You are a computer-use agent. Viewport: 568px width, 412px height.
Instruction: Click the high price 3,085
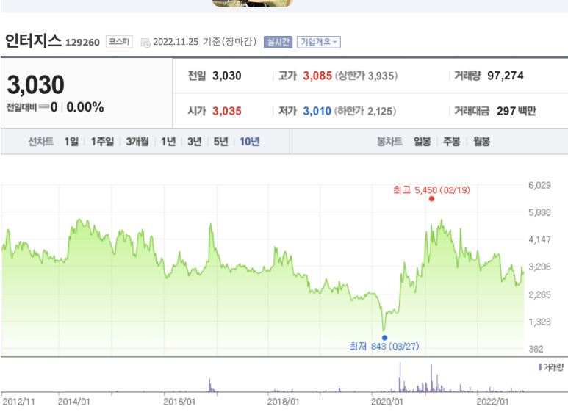[x=317, y=76]
